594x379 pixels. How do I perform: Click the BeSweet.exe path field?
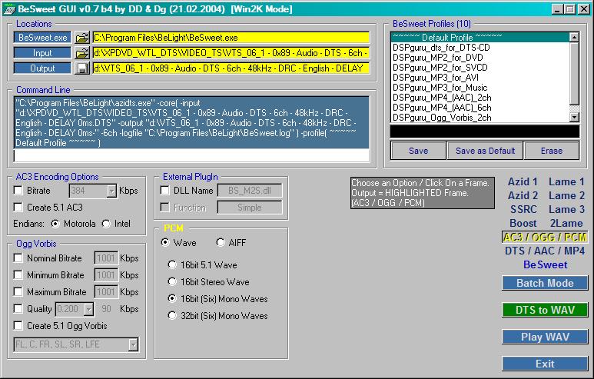click(x=231, y=38)
